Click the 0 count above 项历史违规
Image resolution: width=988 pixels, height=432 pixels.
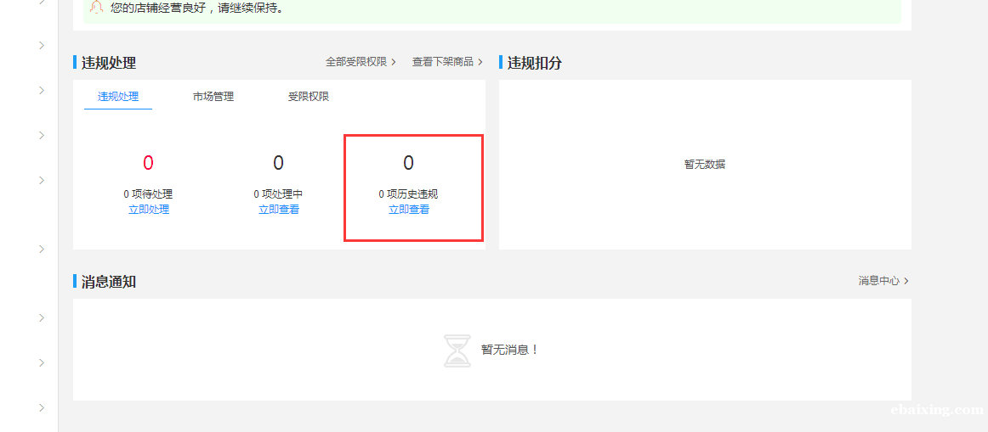coord(409,163)
